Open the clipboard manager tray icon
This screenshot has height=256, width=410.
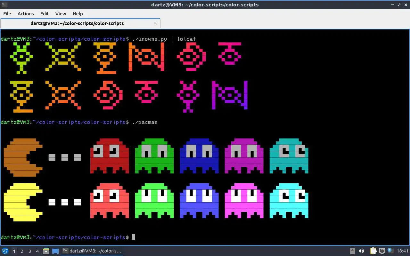pyautogui.click(x=373, y=251)
